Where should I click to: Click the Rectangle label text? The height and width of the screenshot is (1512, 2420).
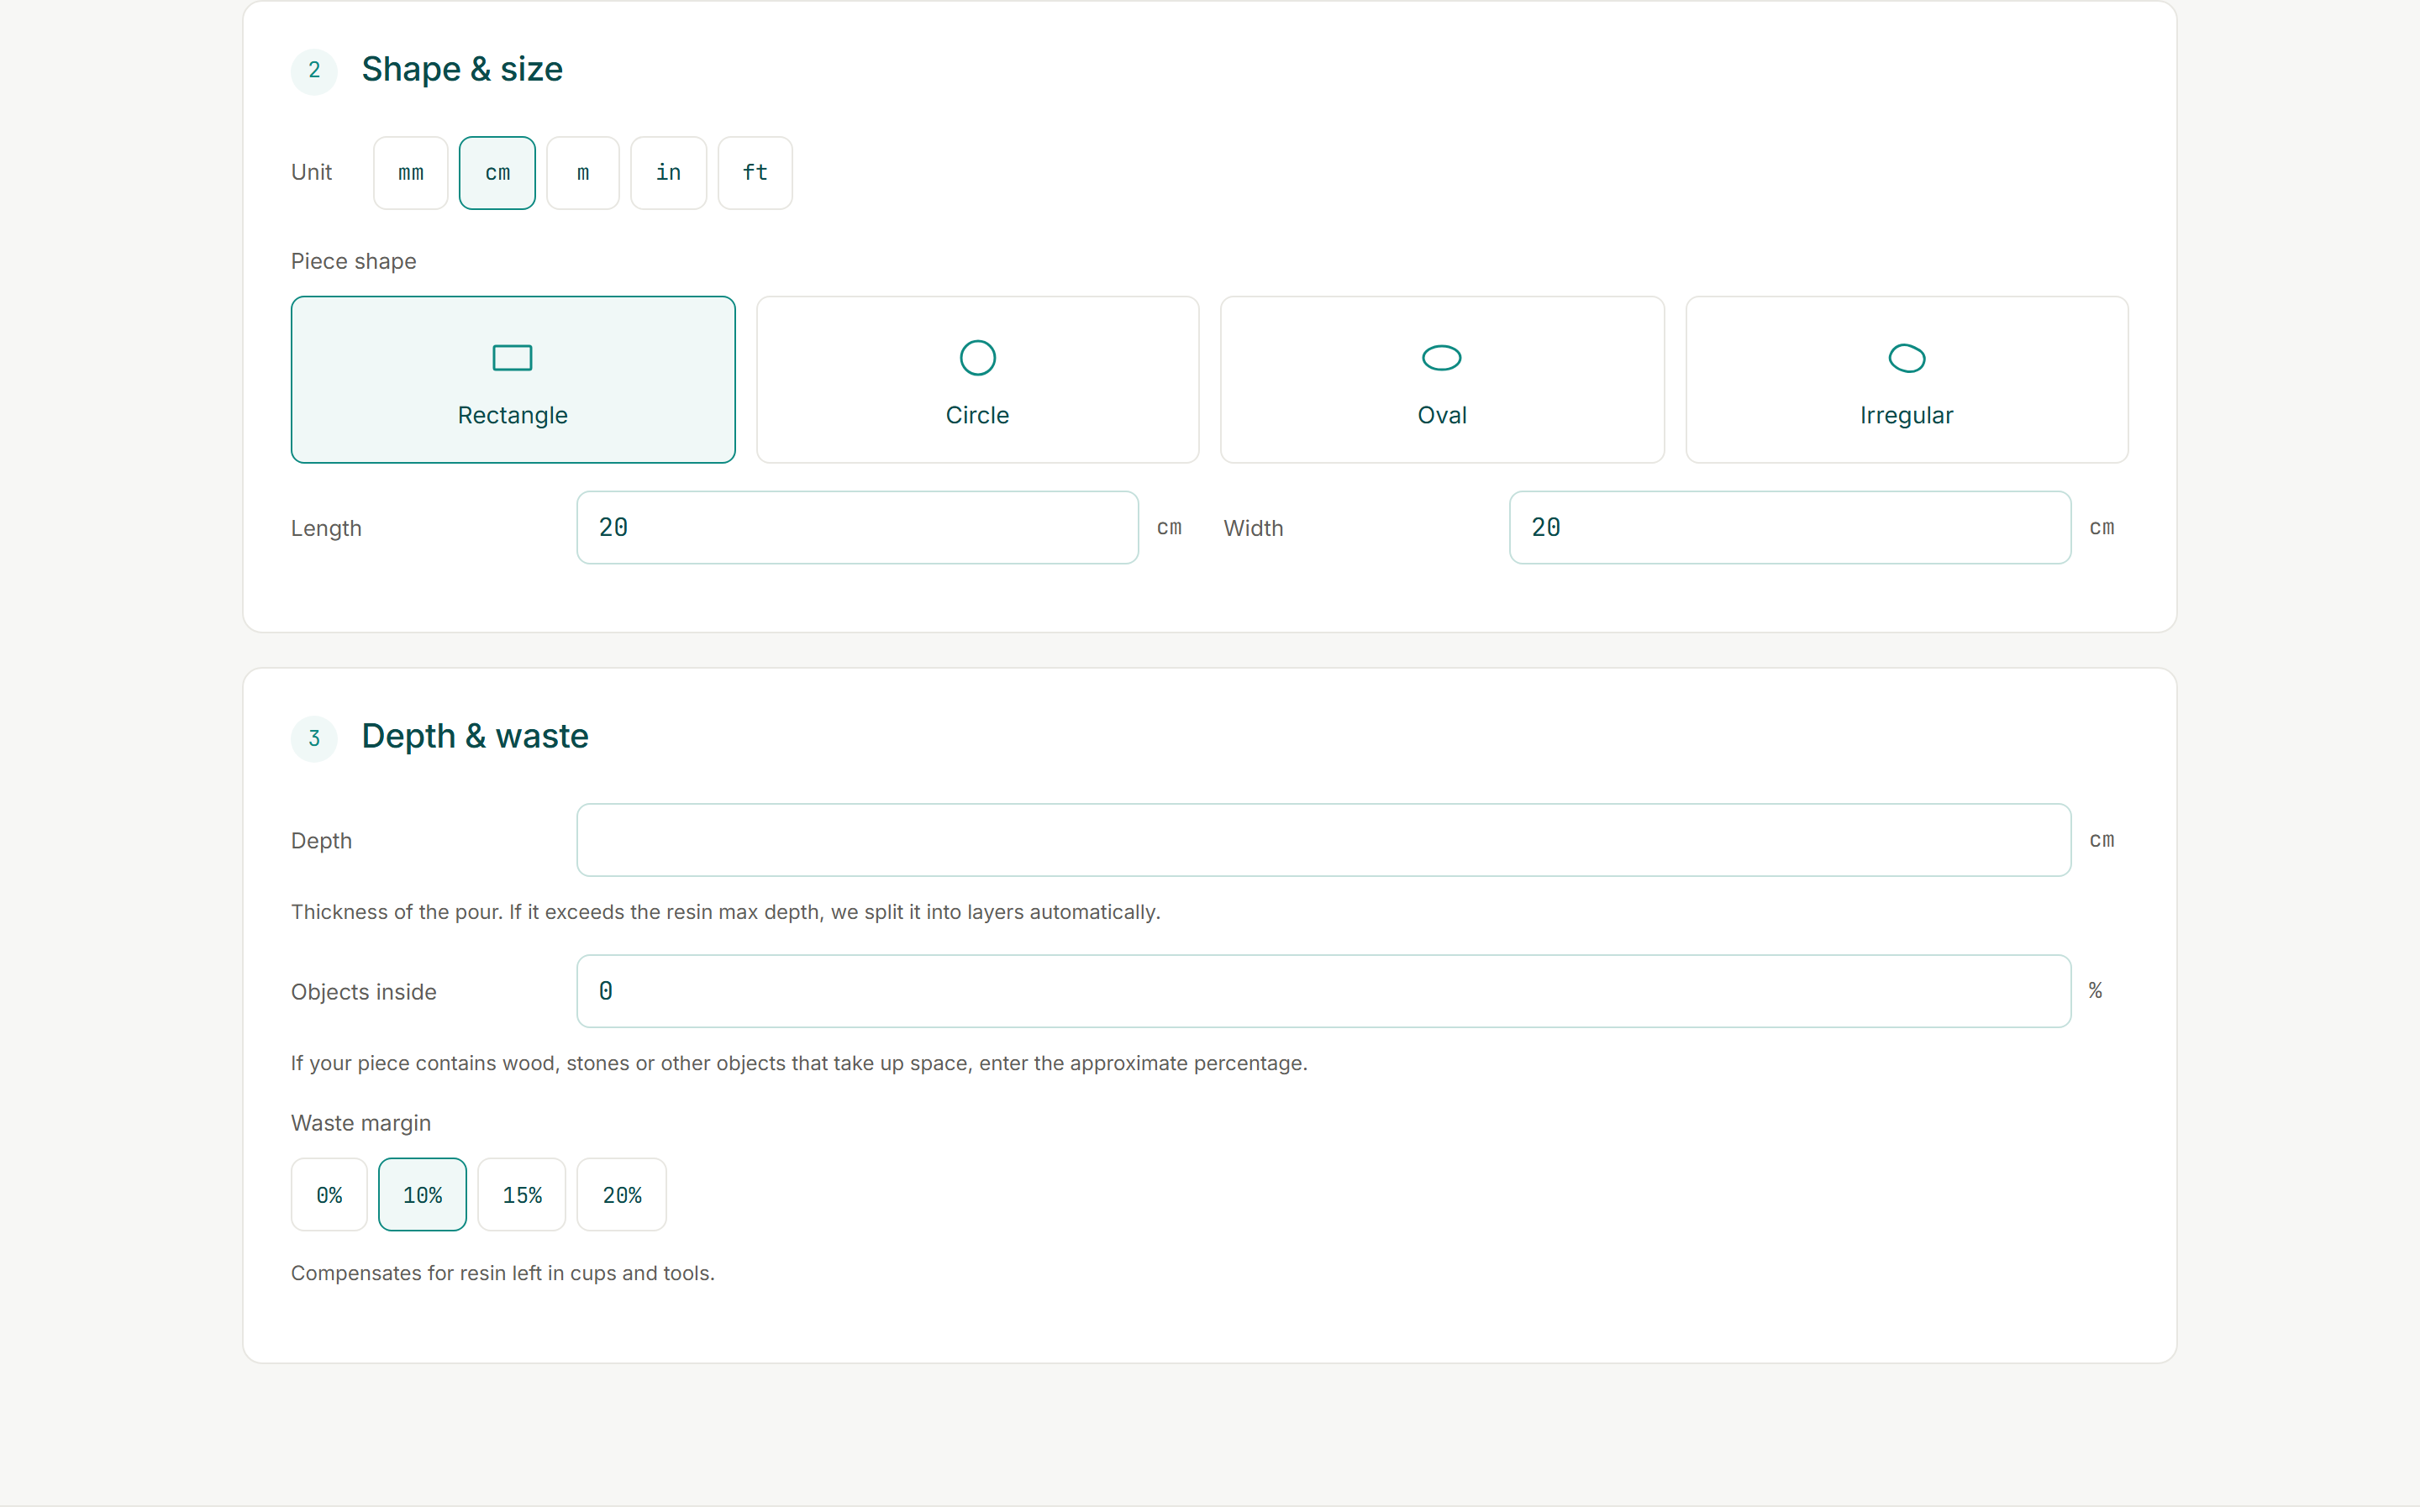512,415
